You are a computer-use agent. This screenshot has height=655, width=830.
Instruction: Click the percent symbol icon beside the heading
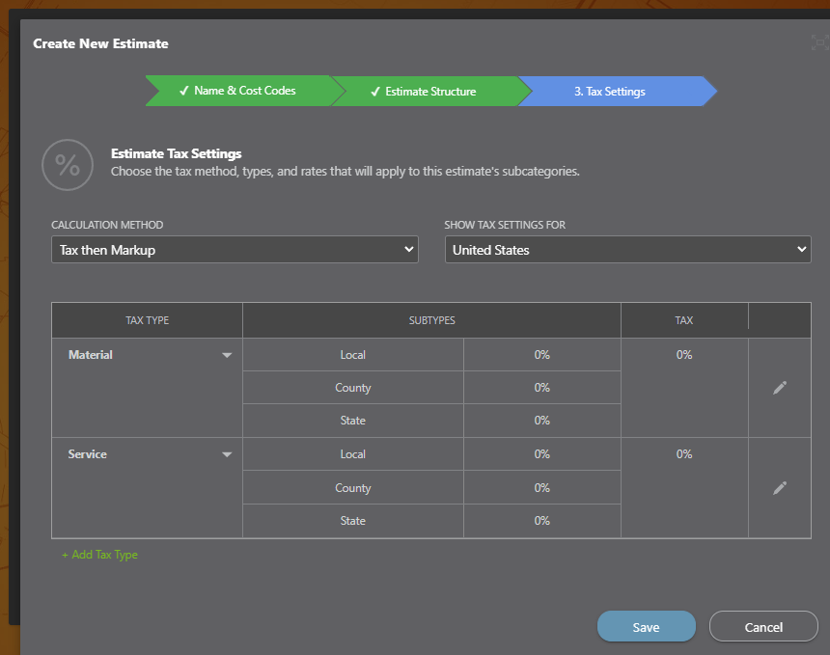point(68,165)
